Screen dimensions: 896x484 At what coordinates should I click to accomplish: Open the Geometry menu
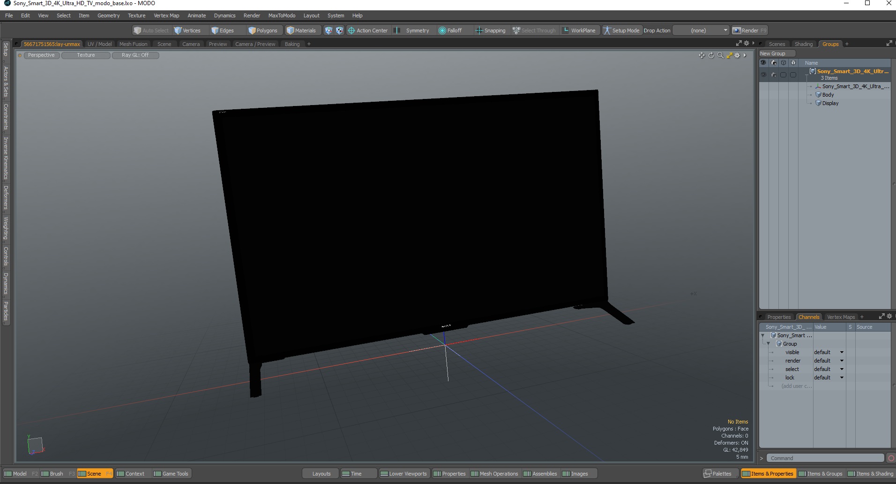click(x=108, y=15)
